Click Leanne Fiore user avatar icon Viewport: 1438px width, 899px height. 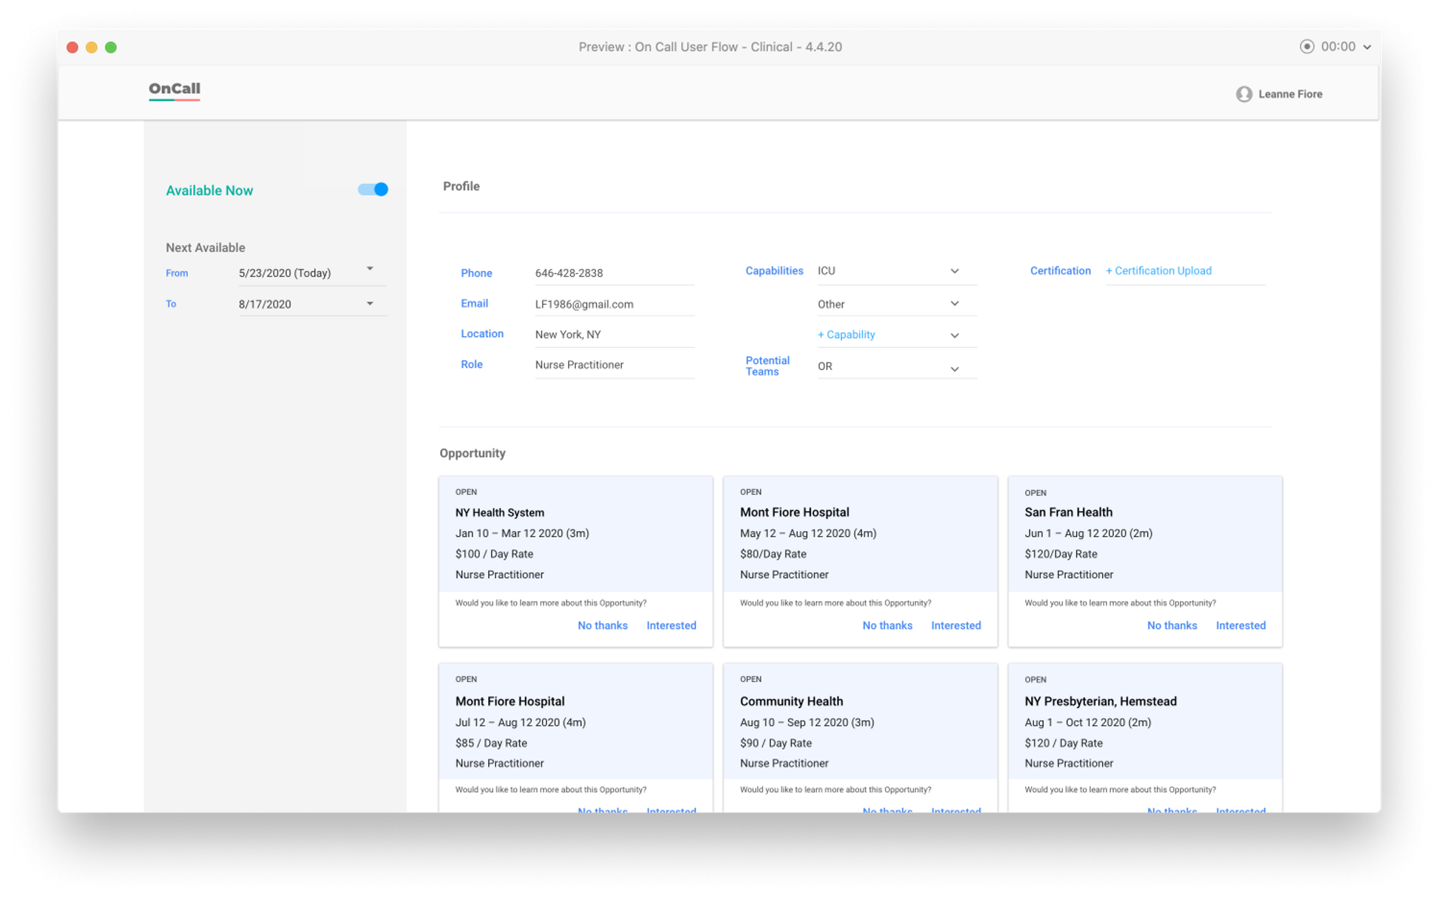[1244, 94]
